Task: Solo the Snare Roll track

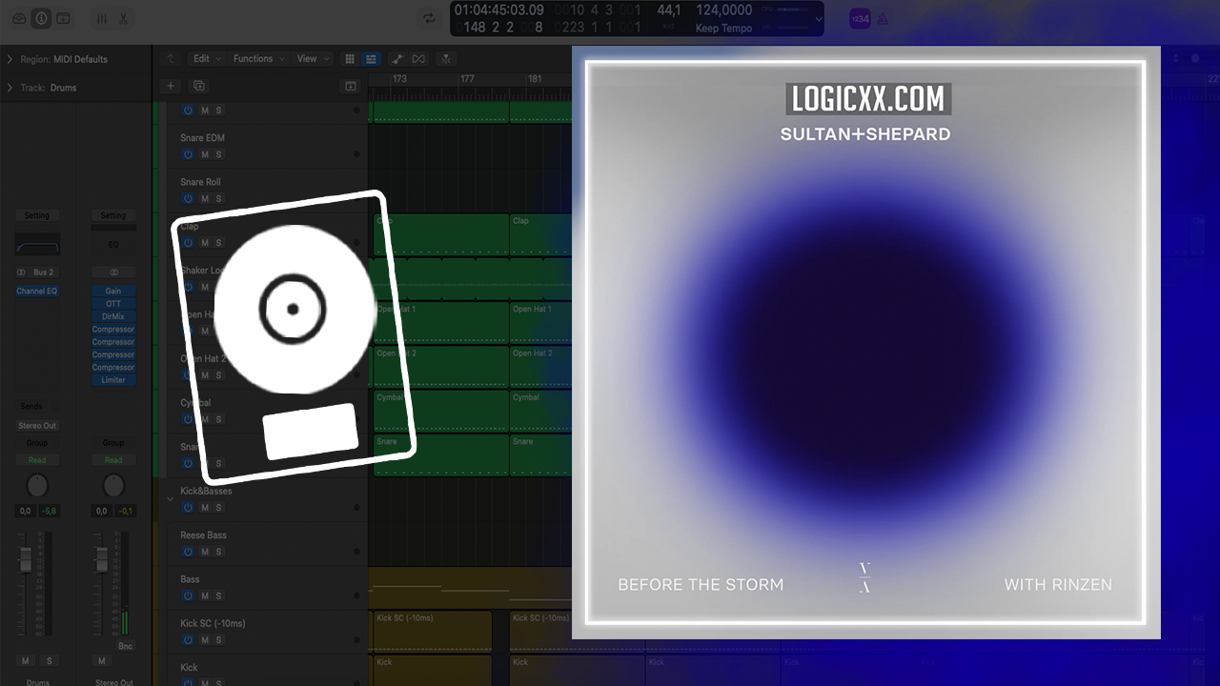Action: point(218,198)
